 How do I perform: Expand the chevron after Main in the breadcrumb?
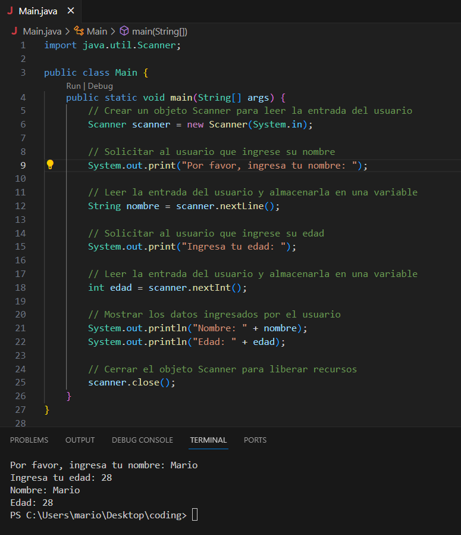[113, 32]
